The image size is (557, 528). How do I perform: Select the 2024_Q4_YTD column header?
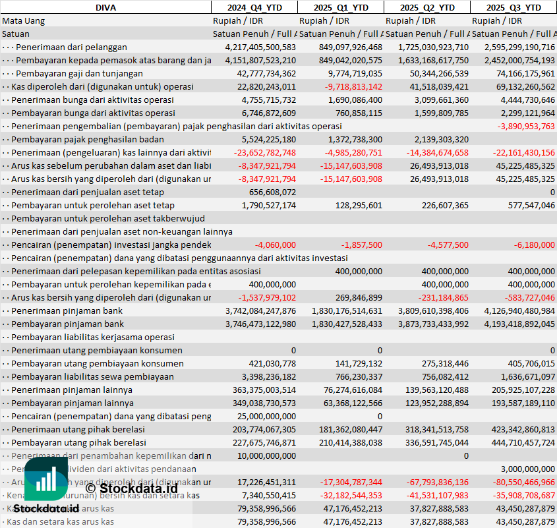(x=254, y=7)
